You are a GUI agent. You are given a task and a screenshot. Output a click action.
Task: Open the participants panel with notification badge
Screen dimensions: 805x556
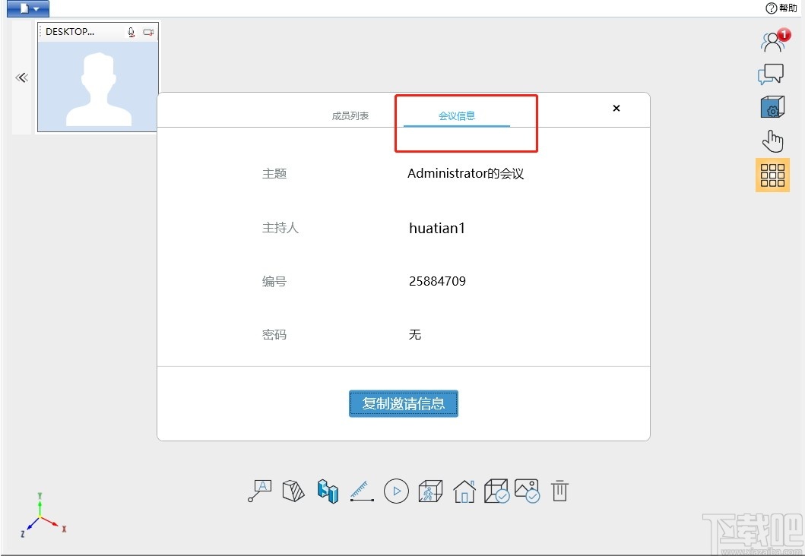[774, 40]
